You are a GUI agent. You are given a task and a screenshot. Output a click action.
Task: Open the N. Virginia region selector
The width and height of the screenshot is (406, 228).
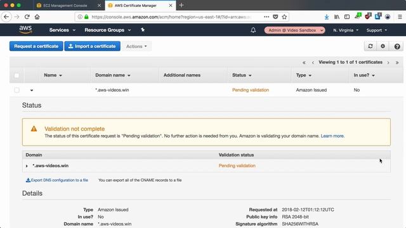[346, 30]
